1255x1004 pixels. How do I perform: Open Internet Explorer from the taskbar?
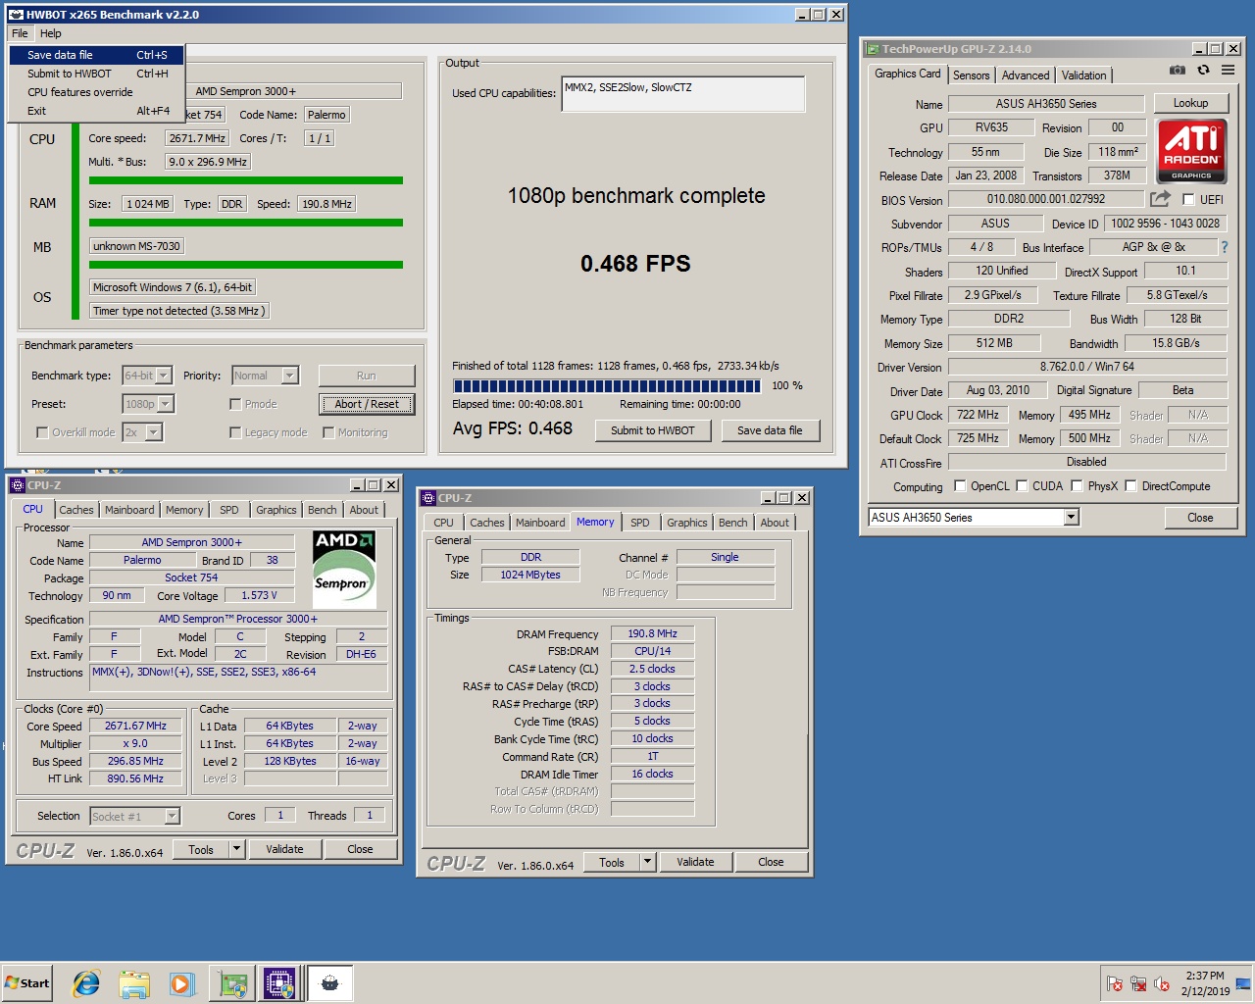pos(86,983)
